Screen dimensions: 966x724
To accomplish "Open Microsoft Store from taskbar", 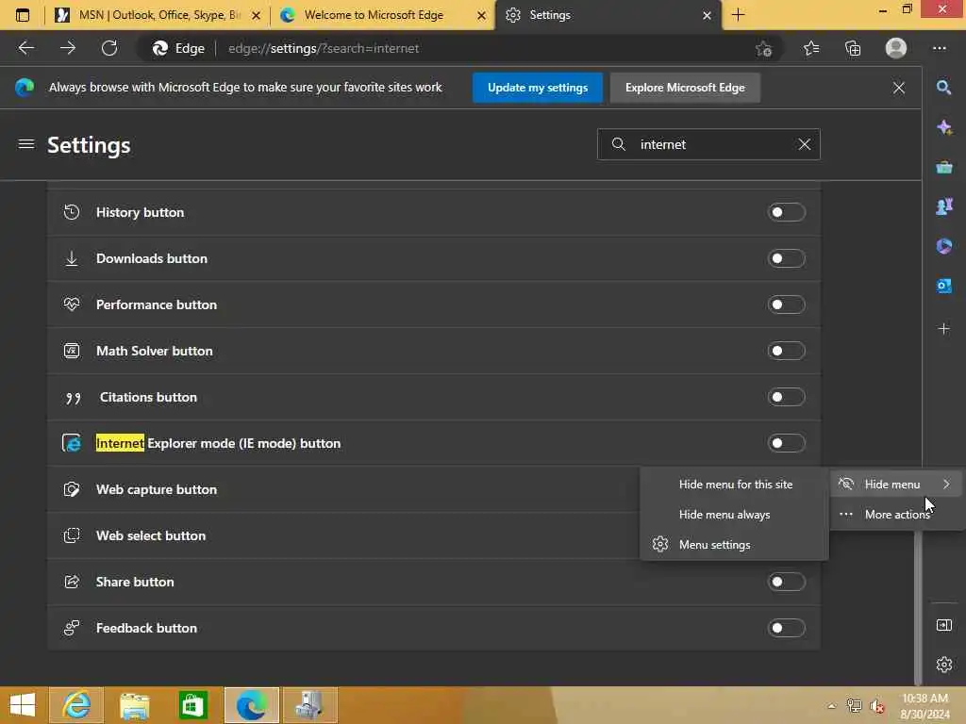I will pyautogui.click(x=192, y=705).
